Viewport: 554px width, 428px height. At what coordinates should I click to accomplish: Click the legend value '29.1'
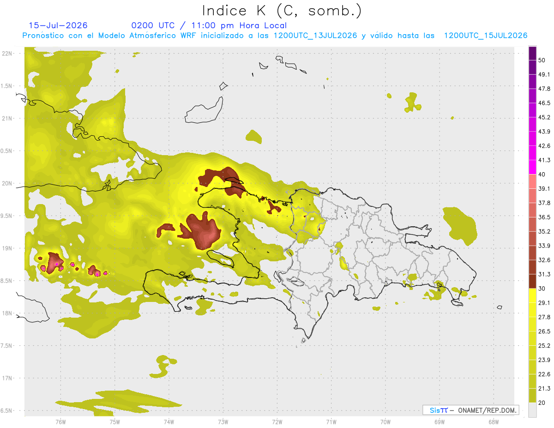pyautogui.click(x=544, y=303)
